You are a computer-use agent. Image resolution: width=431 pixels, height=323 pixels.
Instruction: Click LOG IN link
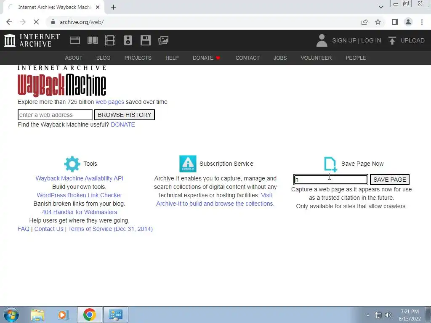click(371, 40)
